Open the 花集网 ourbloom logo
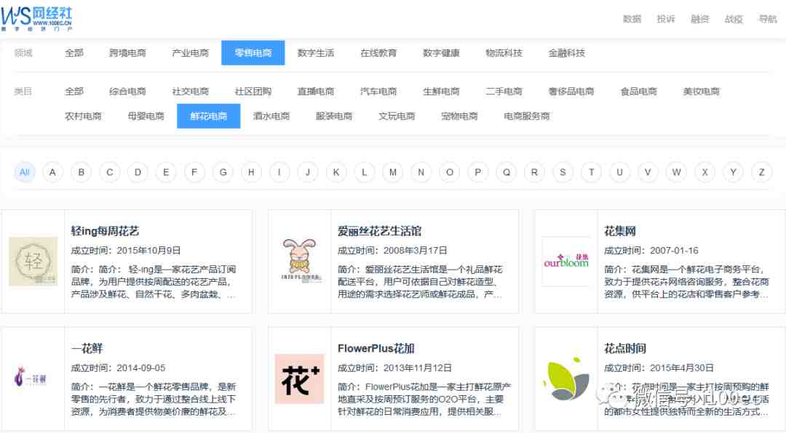 (566, 262)
